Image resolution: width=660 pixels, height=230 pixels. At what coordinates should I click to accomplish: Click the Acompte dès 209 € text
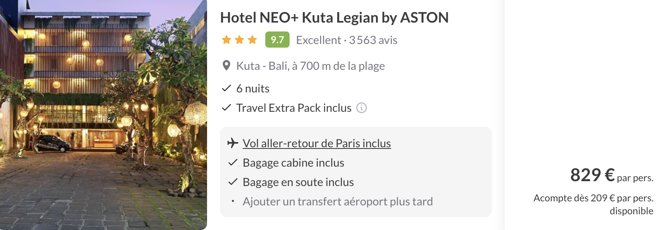[x=593, y=198]
